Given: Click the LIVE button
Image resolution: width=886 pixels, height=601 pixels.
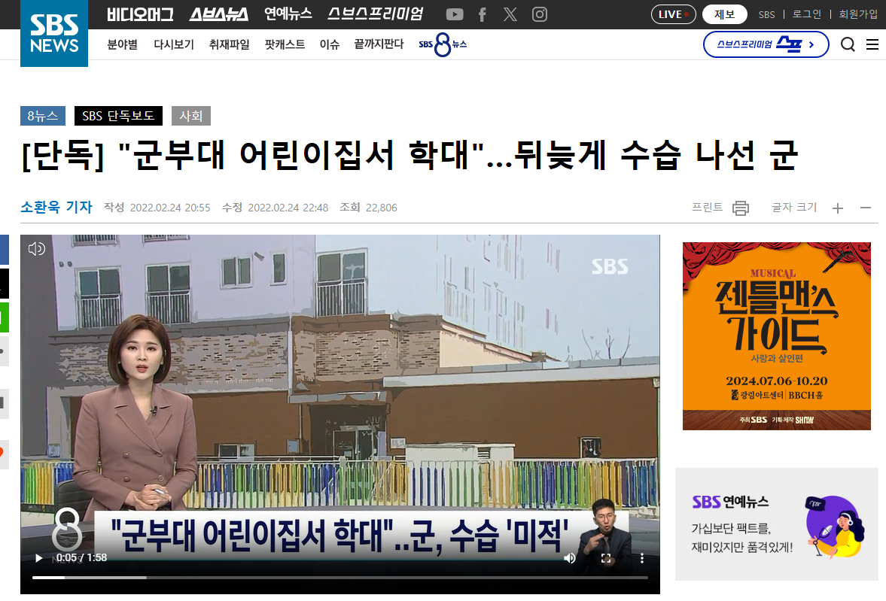Looking at the screenshot, I should click(674, 15).
